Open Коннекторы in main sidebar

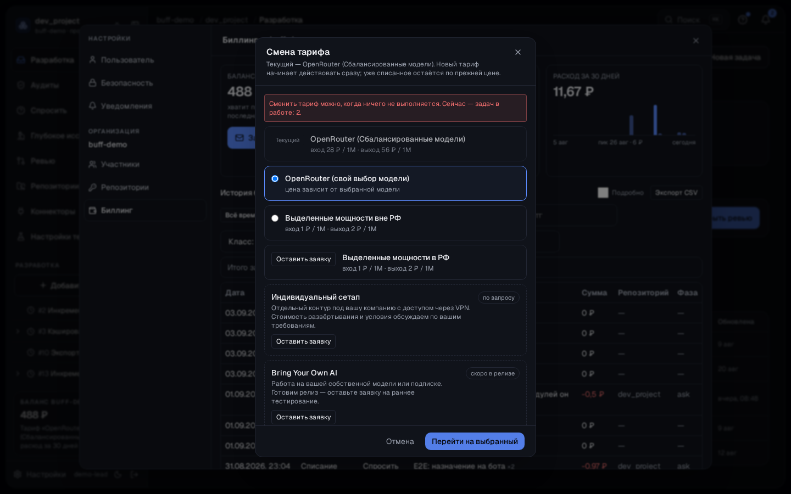(x=46, y=211)
